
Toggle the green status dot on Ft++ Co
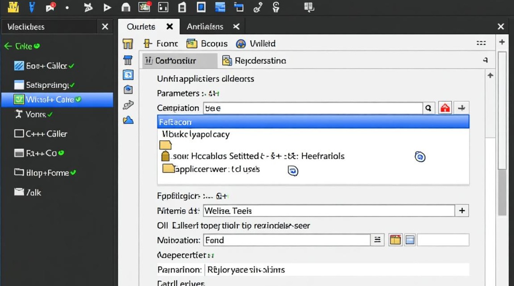pos(61,153)
